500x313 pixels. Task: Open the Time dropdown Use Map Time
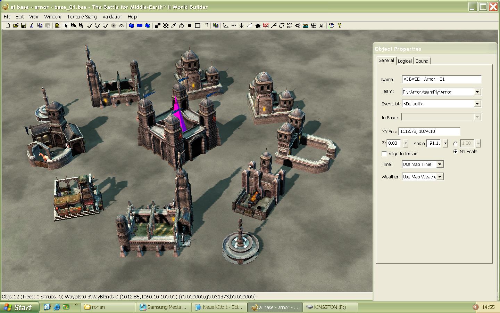point(440,164)
